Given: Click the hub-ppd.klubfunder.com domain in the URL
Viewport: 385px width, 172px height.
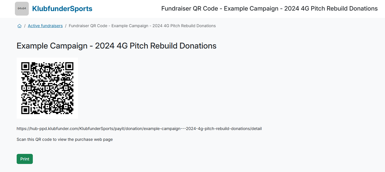Looking at the screenshot, I should click(x=54, y=129).
